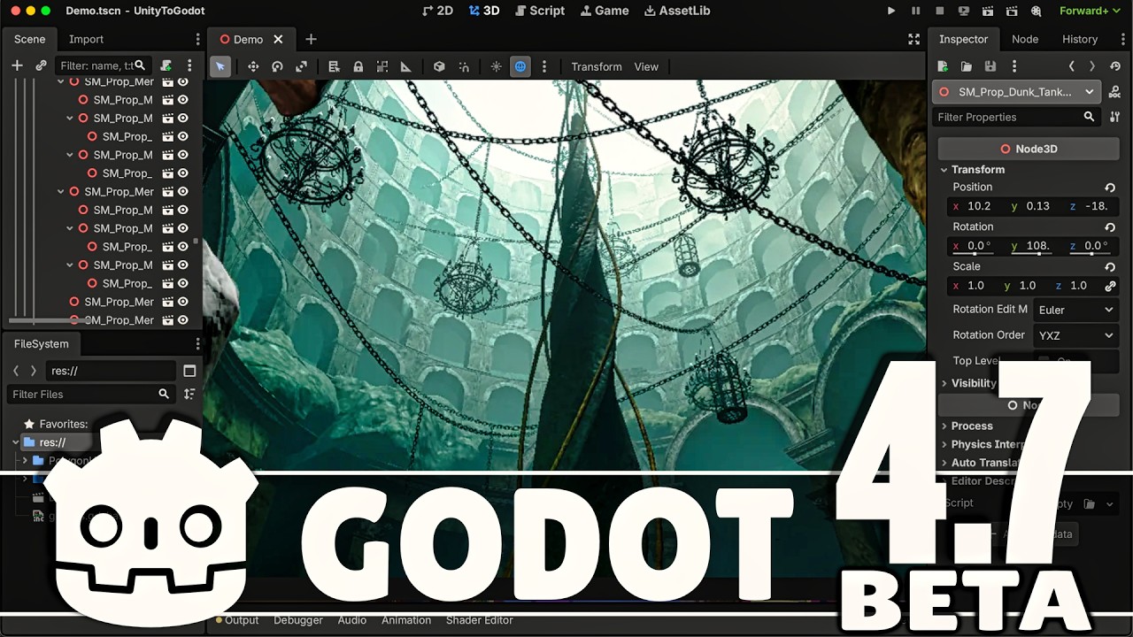Choose the Move Mode tool
Screen dimensions: 1133x637
click(253, 66)
